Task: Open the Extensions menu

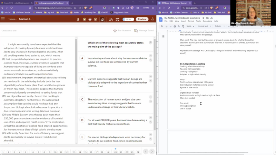Action: pos(207,21)
